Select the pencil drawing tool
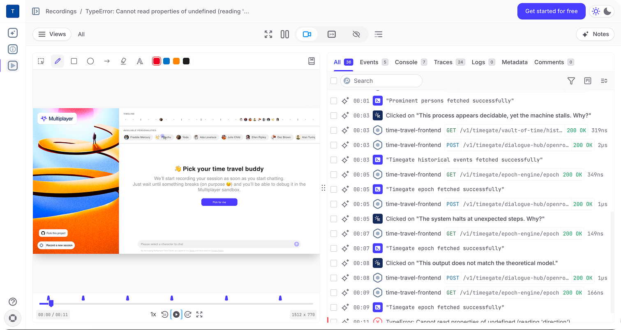This screenshot has width=621, height=330. click(x=58, y=61)
